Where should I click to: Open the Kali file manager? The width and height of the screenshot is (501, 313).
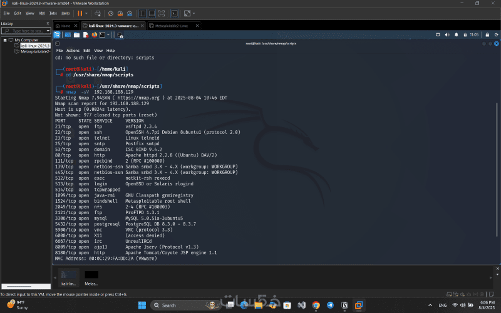(x=76, y=35)
